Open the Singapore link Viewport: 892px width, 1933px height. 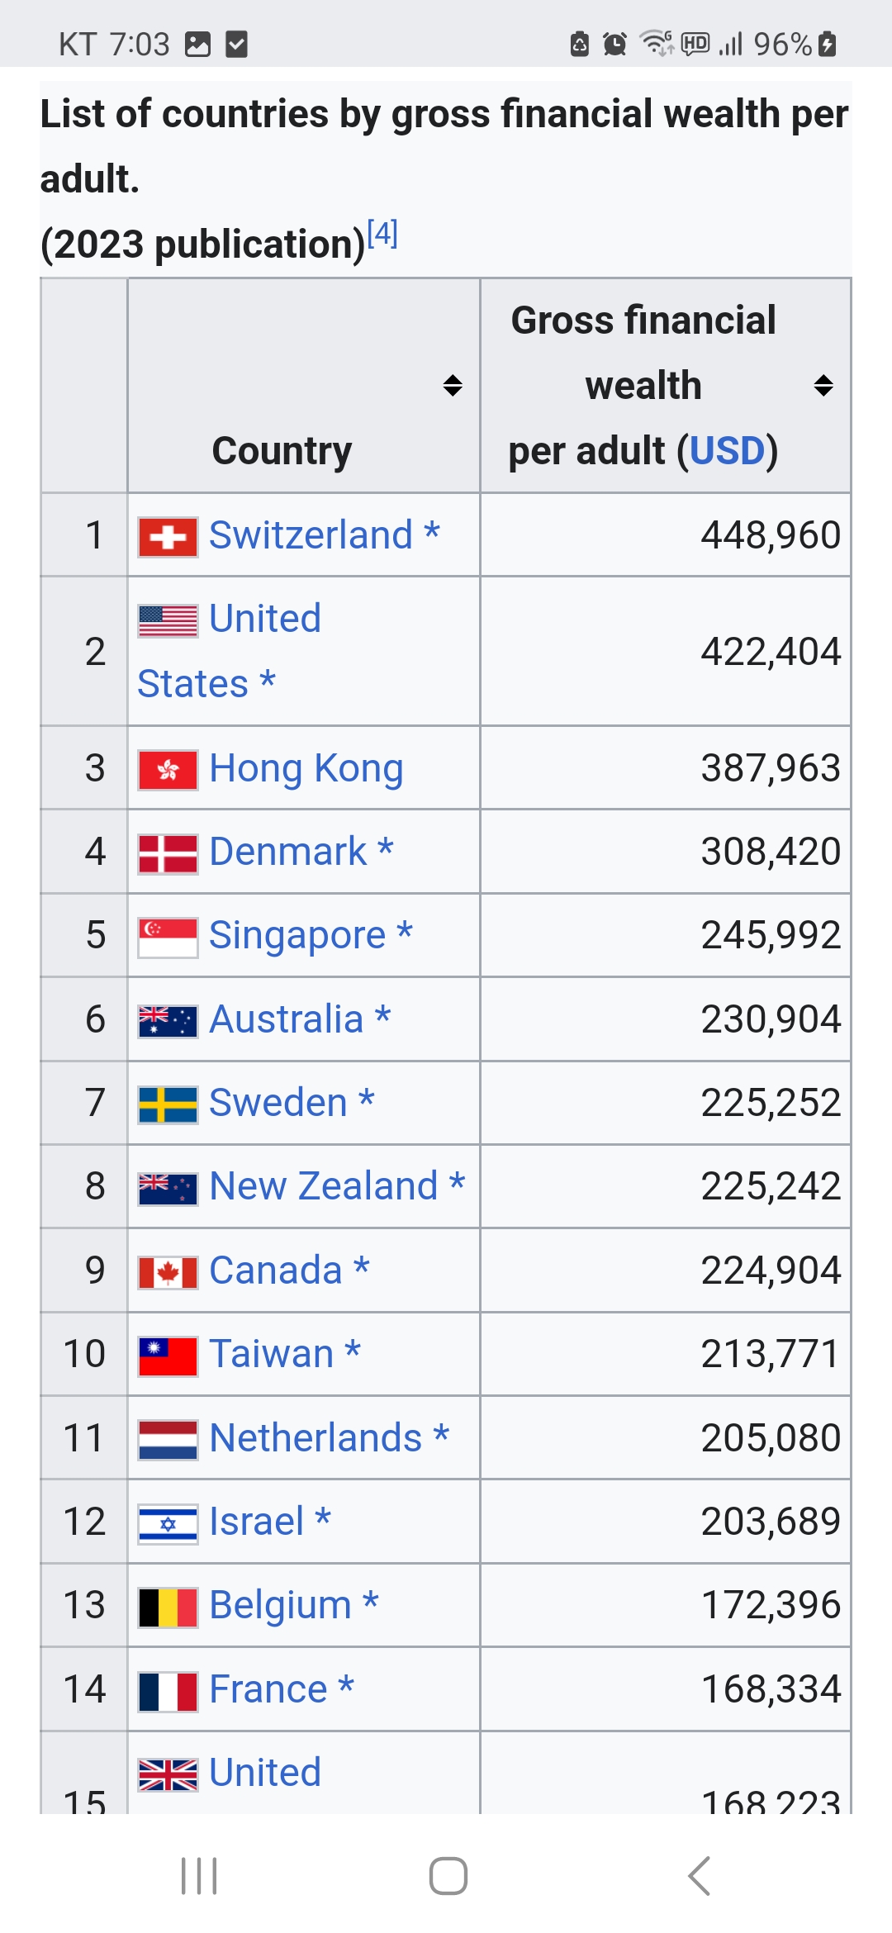click(297, 935)
